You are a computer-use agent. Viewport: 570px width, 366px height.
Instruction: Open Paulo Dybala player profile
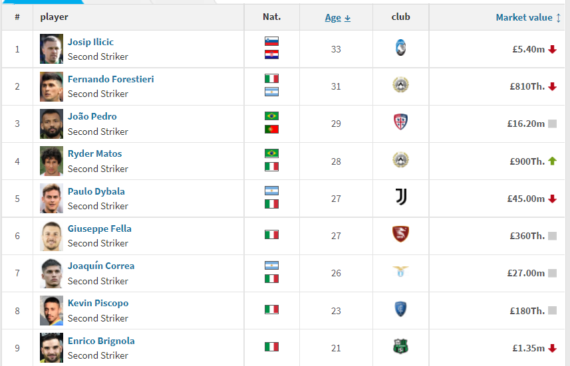pyautogui.click(x=96, y=191)
